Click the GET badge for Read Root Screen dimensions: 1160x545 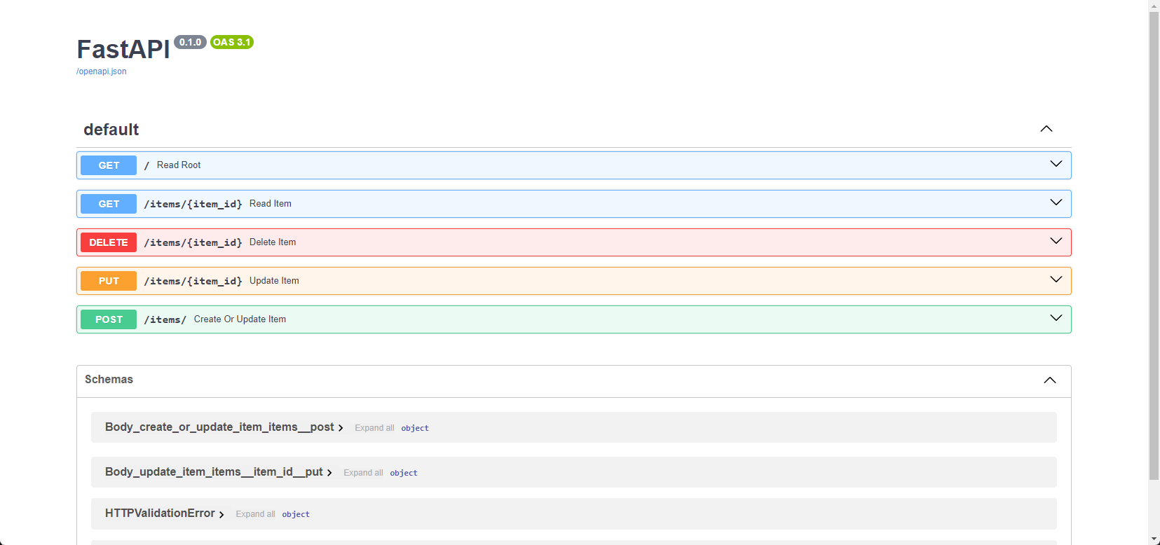click(x=109, y=165)
